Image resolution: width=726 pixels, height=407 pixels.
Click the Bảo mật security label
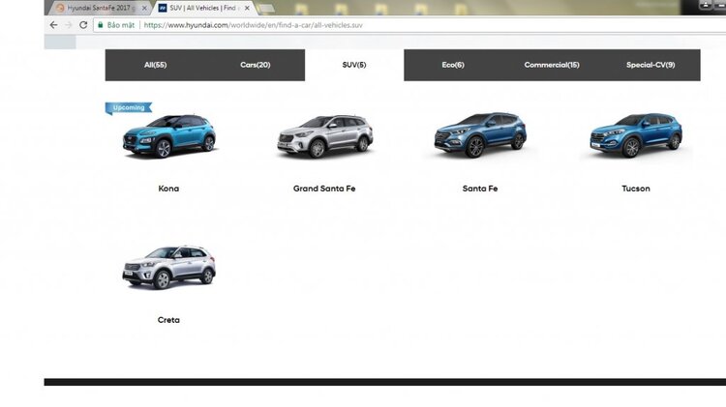tap(120, 25)
